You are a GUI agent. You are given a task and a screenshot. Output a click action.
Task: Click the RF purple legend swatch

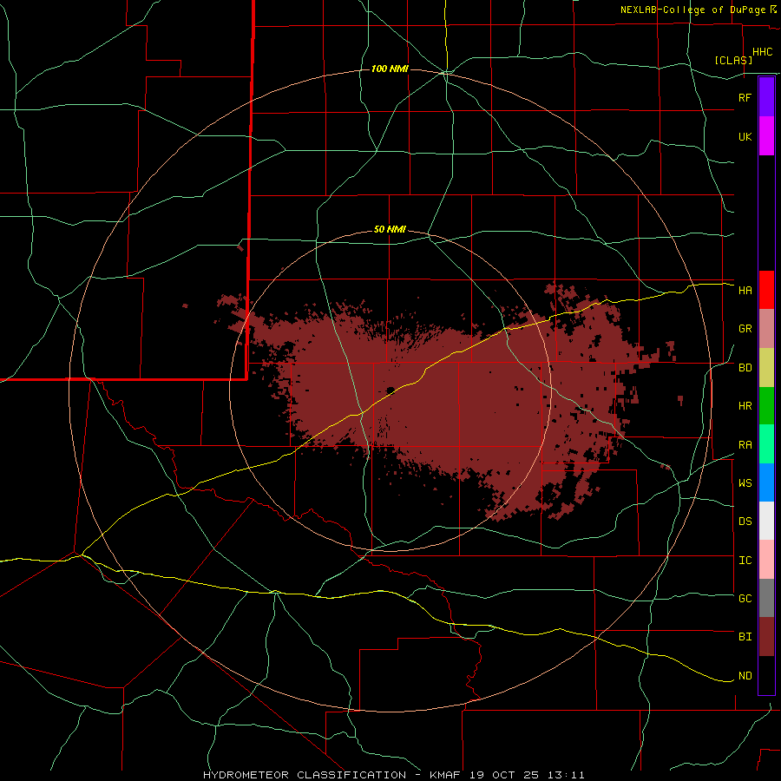click(766, 97)
